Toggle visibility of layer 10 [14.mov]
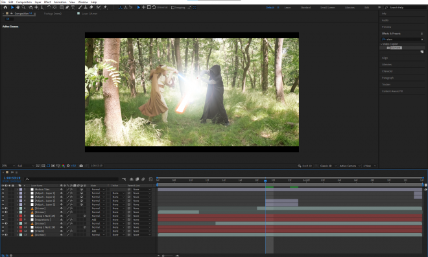Screen dimensions: 428x257 coord(3,223)
